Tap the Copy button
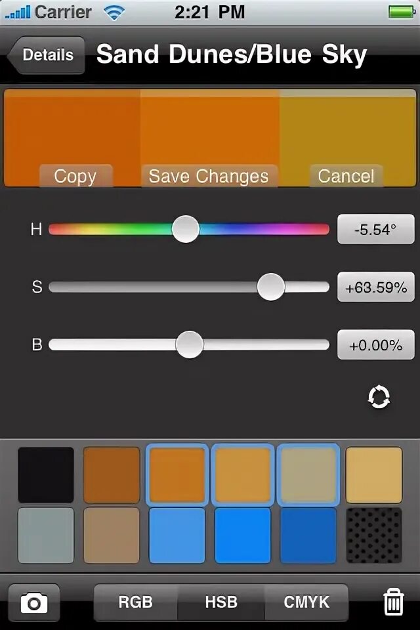 pyautogui.click(x=75, y=176)
